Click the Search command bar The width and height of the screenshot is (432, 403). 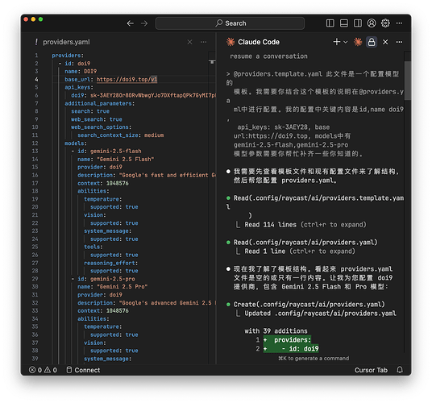click(230, 23)
